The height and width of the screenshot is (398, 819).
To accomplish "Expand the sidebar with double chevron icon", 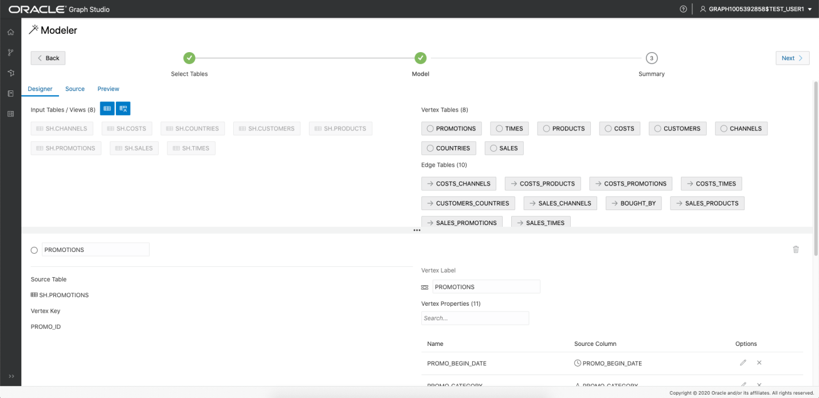I will click(10, 376).
